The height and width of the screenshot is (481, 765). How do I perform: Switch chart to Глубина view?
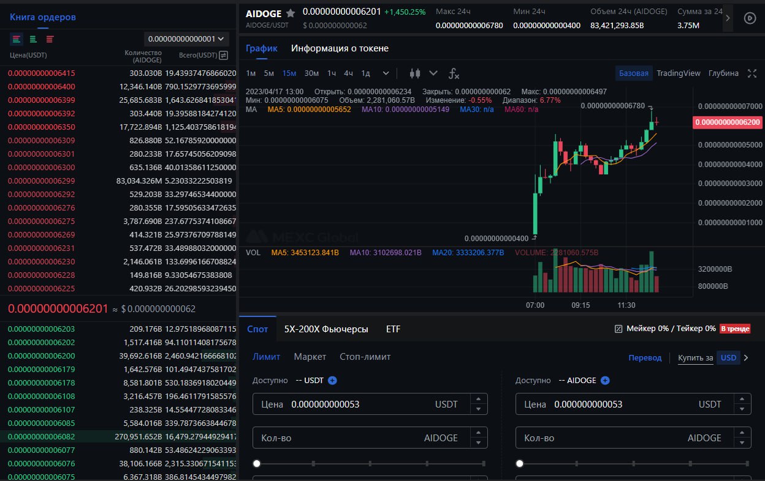tap(723, 73)
